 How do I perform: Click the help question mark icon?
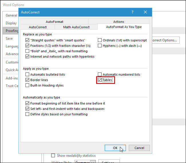[x=132, y=12]
